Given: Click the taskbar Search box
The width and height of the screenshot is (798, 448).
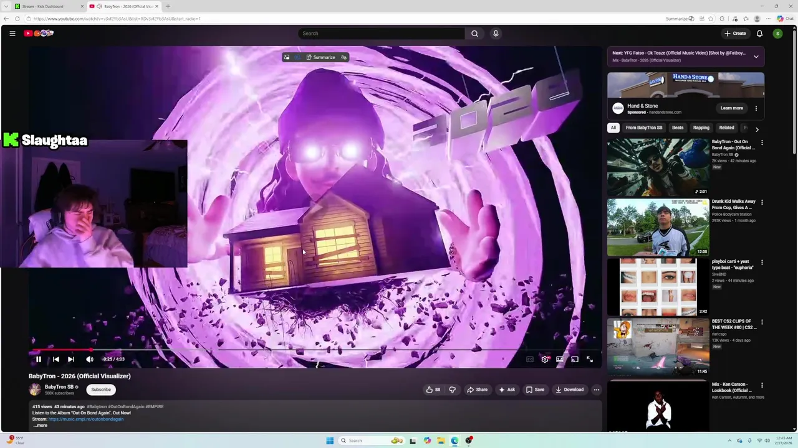Looking at the screenshot, I should point(372,441).
